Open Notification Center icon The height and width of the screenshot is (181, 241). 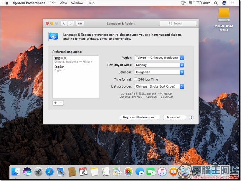(x=232, y=3)
